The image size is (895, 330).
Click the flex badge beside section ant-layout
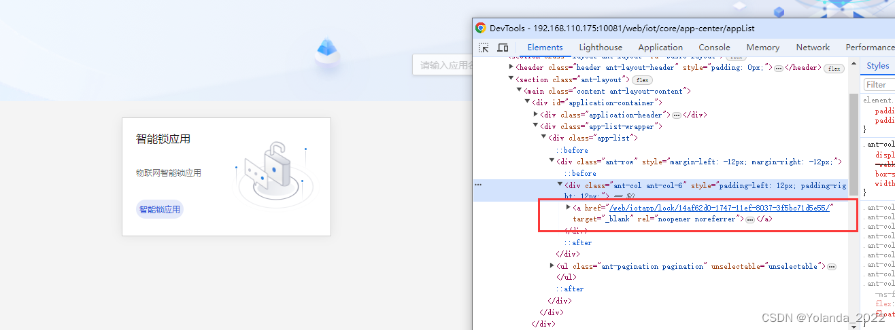click(x=643, y=80)
